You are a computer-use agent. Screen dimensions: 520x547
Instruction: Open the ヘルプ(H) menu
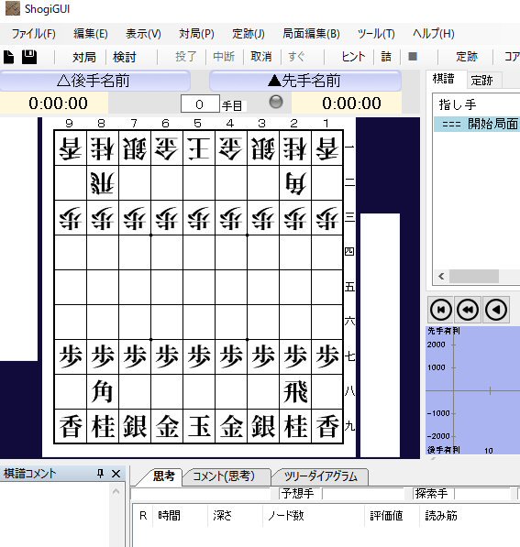[x=434, y=34]
